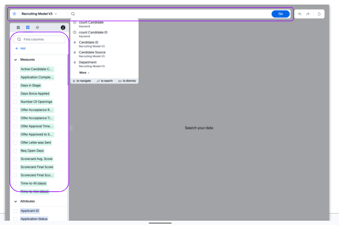The width and height of the screenshot is (339, 225).
Task: Check the Active Candidate C... checkbox
Action: coord(15,69)
